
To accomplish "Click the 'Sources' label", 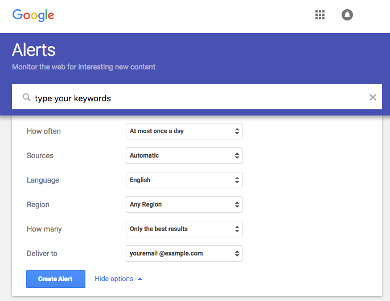I will (40, 155).
